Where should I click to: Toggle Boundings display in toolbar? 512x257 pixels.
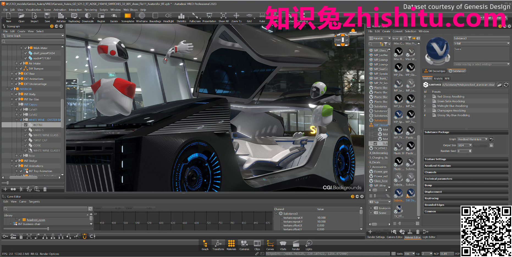(155, 18)
